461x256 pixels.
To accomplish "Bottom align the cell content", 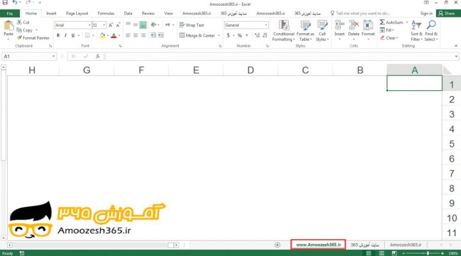I will [x=143, y=25].
